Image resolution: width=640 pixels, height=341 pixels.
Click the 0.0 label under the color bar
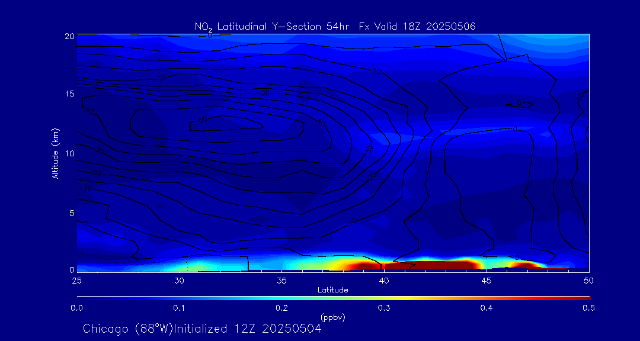pyautogui.click(x=76, y=308)
